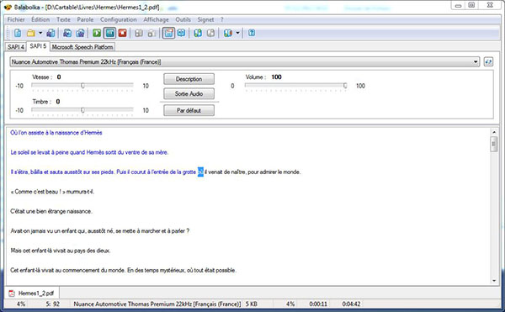The image size is (505, 312).
Task: Click the line "Mais cet enfant-là vivait au pays"
Action: [61, 251]
